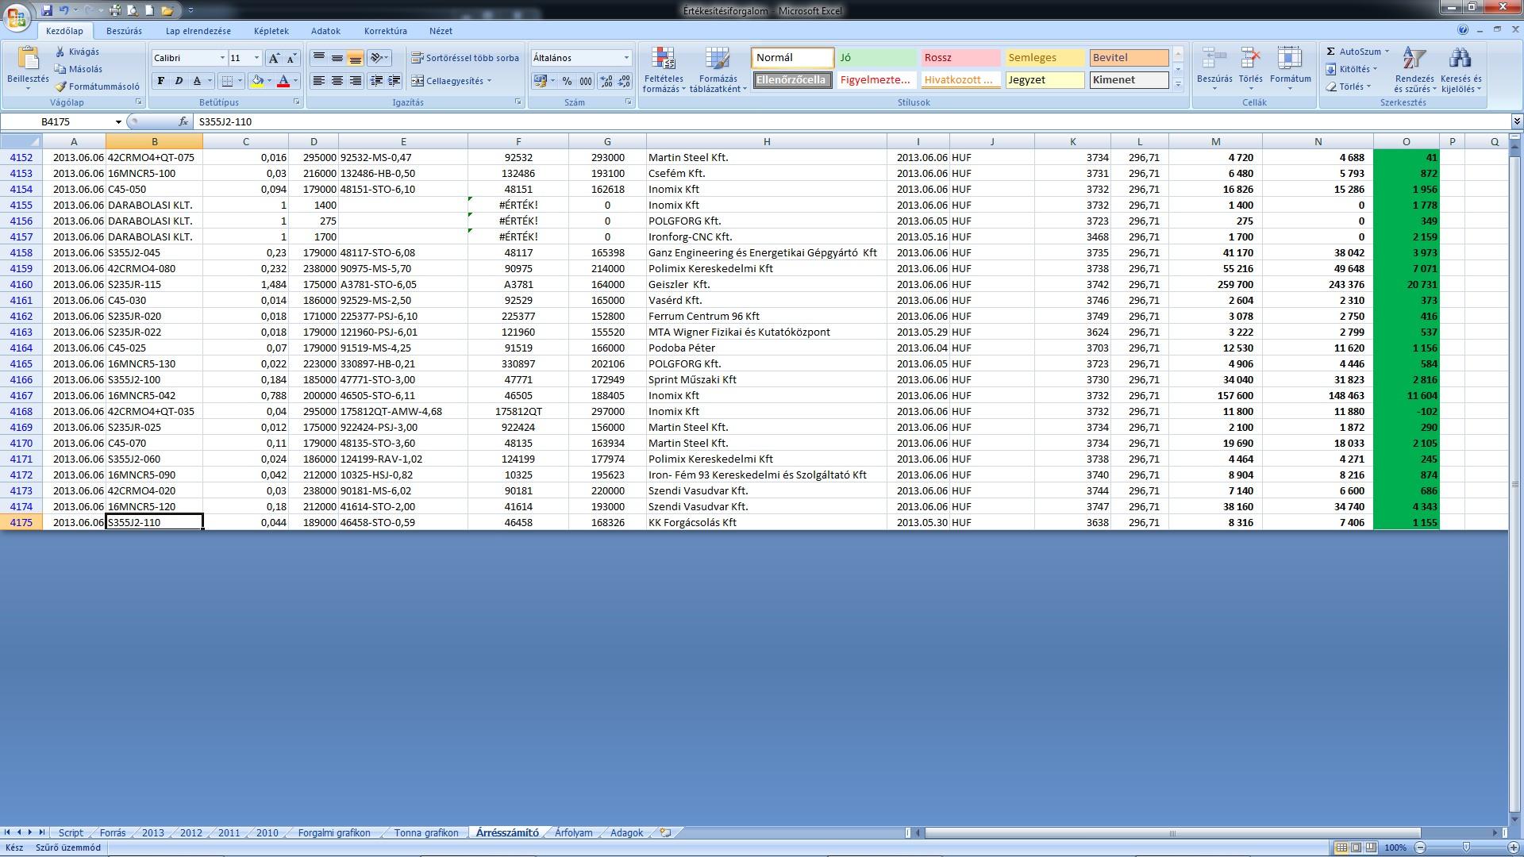Screen dimensions: 1524x857
Task: Toggle Sortöréssel több sorba wrap text
Action: point(465,58)
